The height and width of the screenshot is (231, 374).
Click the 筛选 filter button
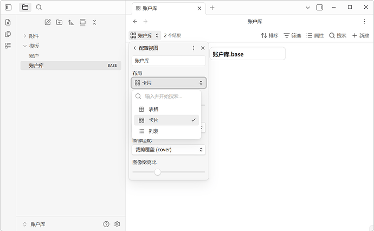tap(292, 35)
